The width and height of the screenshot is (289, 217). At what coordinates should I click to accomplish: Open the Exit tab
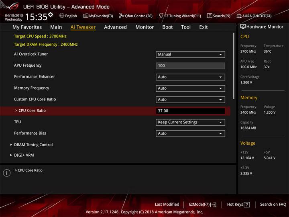point(203,27)
